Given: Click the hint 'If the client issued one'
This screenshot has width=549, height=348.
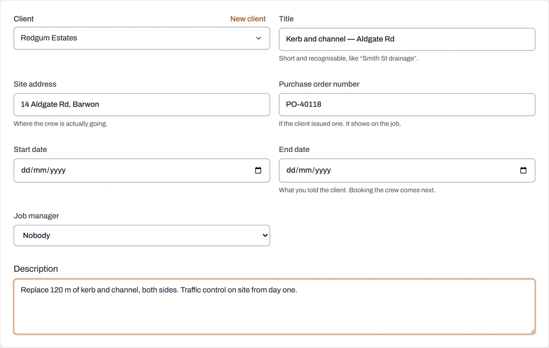Looking at the screenshot, I should coord(340,124).
